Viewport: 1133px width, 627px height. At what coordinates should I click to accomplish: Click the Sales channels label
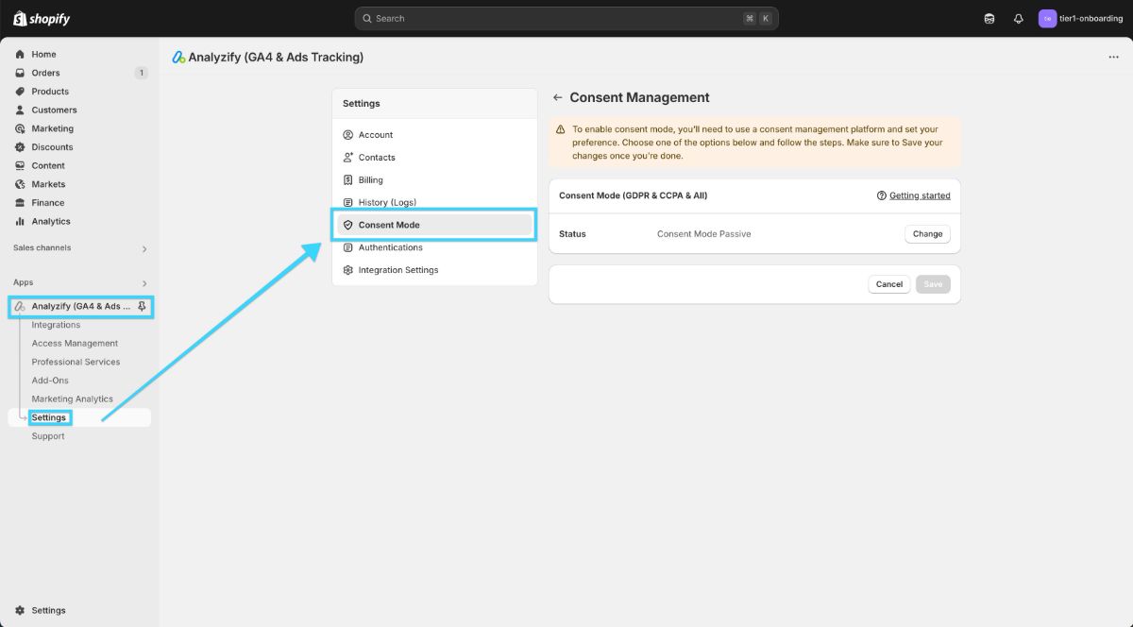click(x=42, y=248)
